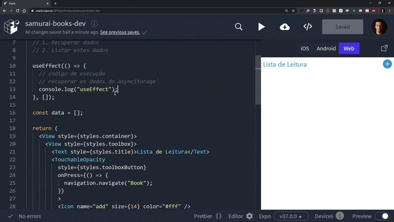
Task: Switch preview to iOS tab
Action: 305,48
